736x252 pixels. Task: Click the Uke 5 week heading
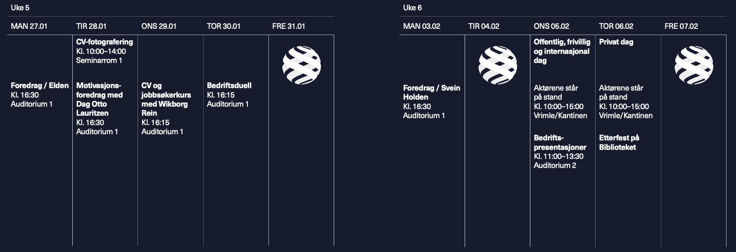(x=20, y=7)
